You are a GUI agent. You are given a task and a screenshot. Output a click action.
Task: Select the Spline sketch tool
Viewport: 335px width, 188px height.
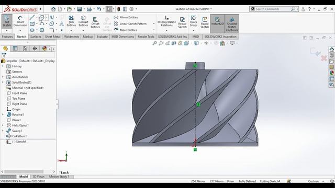tap(52, 17)
